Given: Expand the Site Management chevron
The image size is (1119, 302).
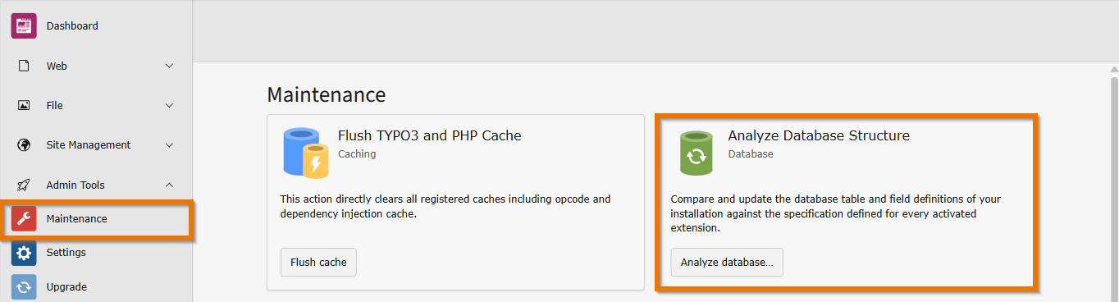Looking at the screenshot, I should coord(169,145).
